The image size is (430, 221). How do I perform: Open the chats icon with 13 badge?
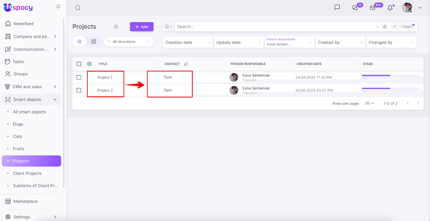(355, 8)
